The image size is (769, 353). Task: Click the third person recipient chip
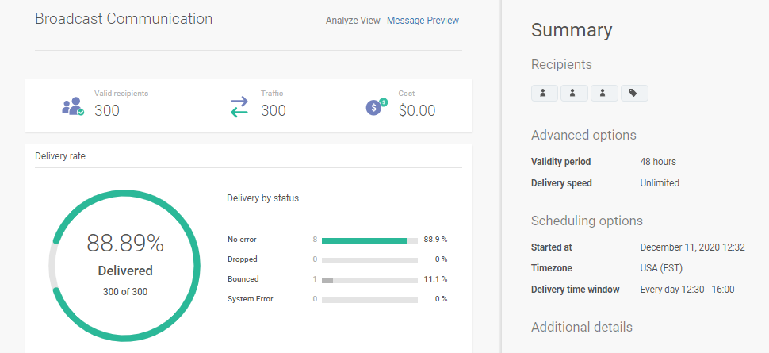tap(603, 94)
